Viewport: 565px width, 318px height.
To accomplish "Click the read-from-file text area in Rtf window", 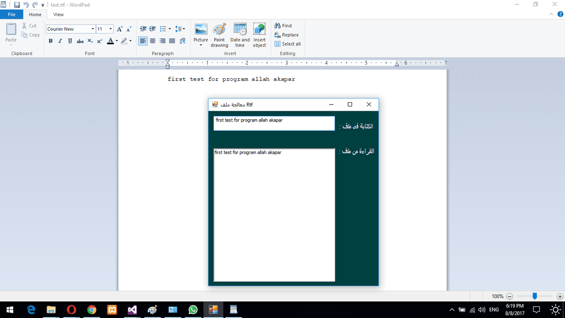I will 274,215.
